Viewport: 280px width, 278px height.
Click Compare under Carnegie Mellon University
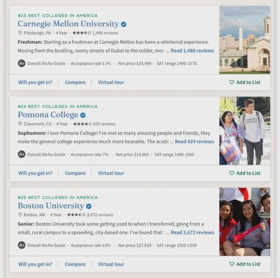(75, 82)
